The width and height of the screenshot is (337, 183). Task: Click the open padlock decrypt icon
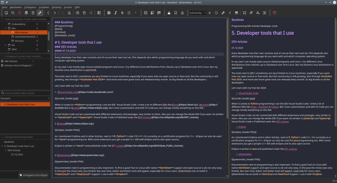182,13
